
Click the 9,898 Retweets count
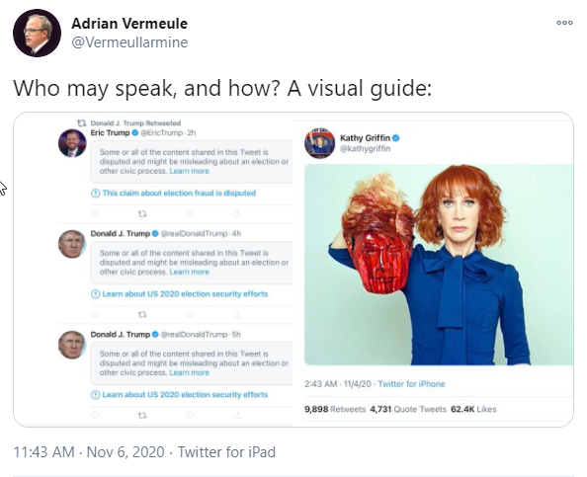click(335, 409)
